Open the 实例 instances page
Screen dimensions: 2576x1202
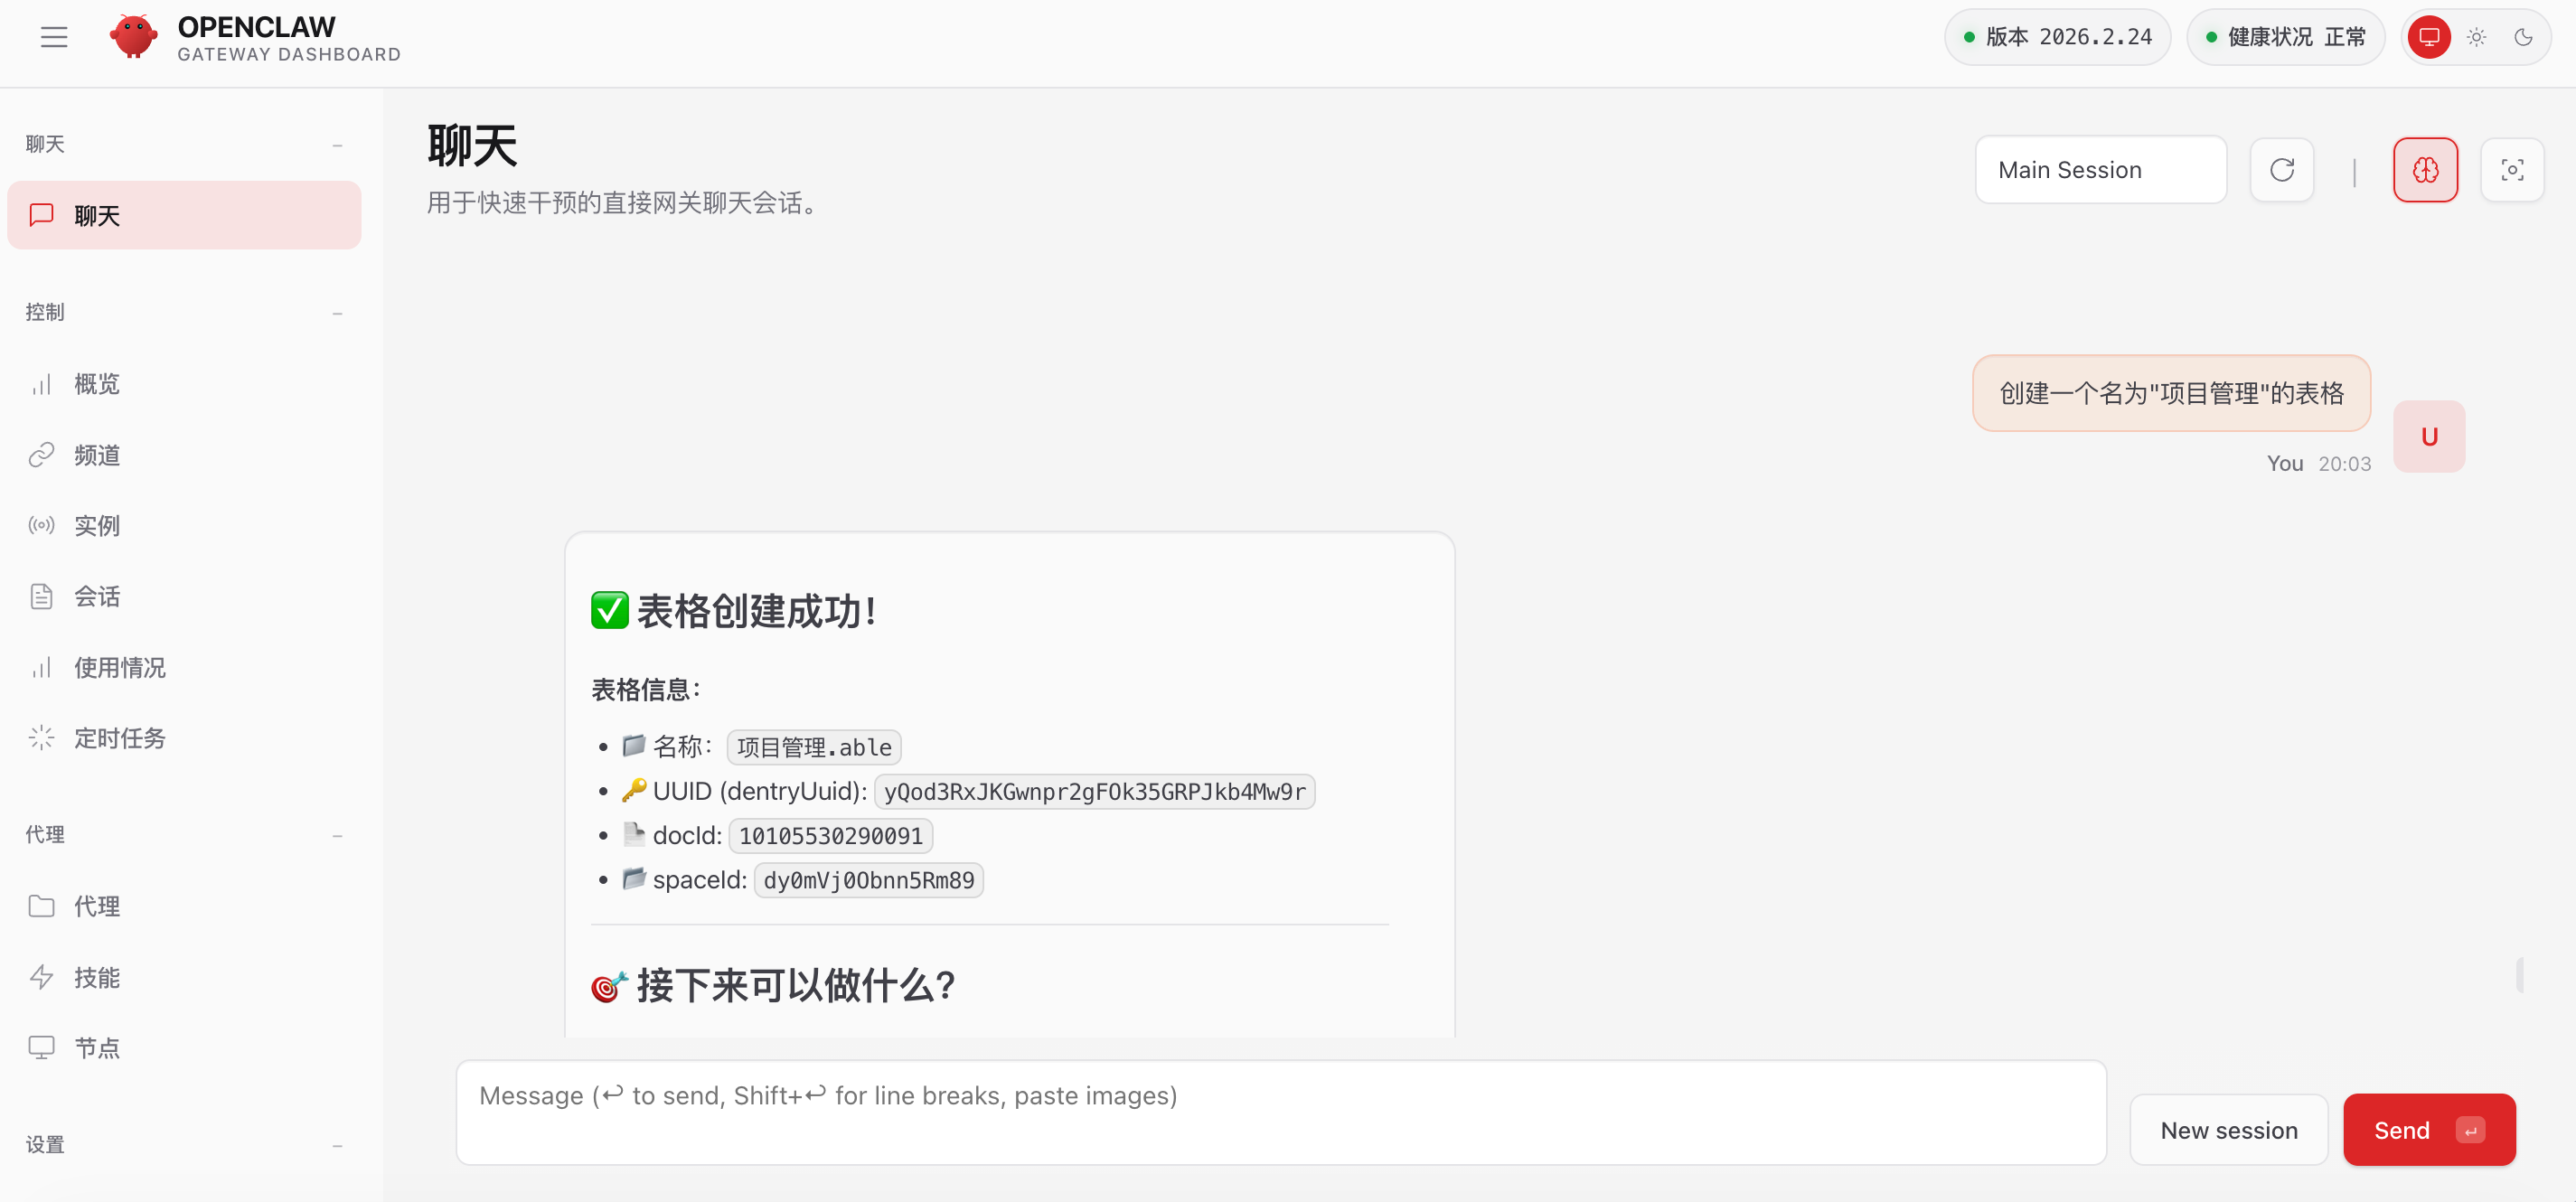(95, 525)
